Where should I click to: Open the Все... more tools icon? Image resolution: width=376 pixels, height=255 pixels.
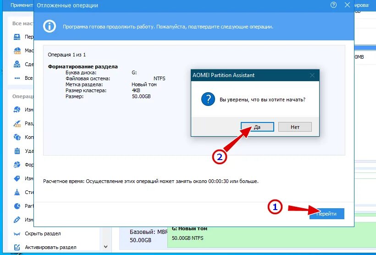(17, 78)
